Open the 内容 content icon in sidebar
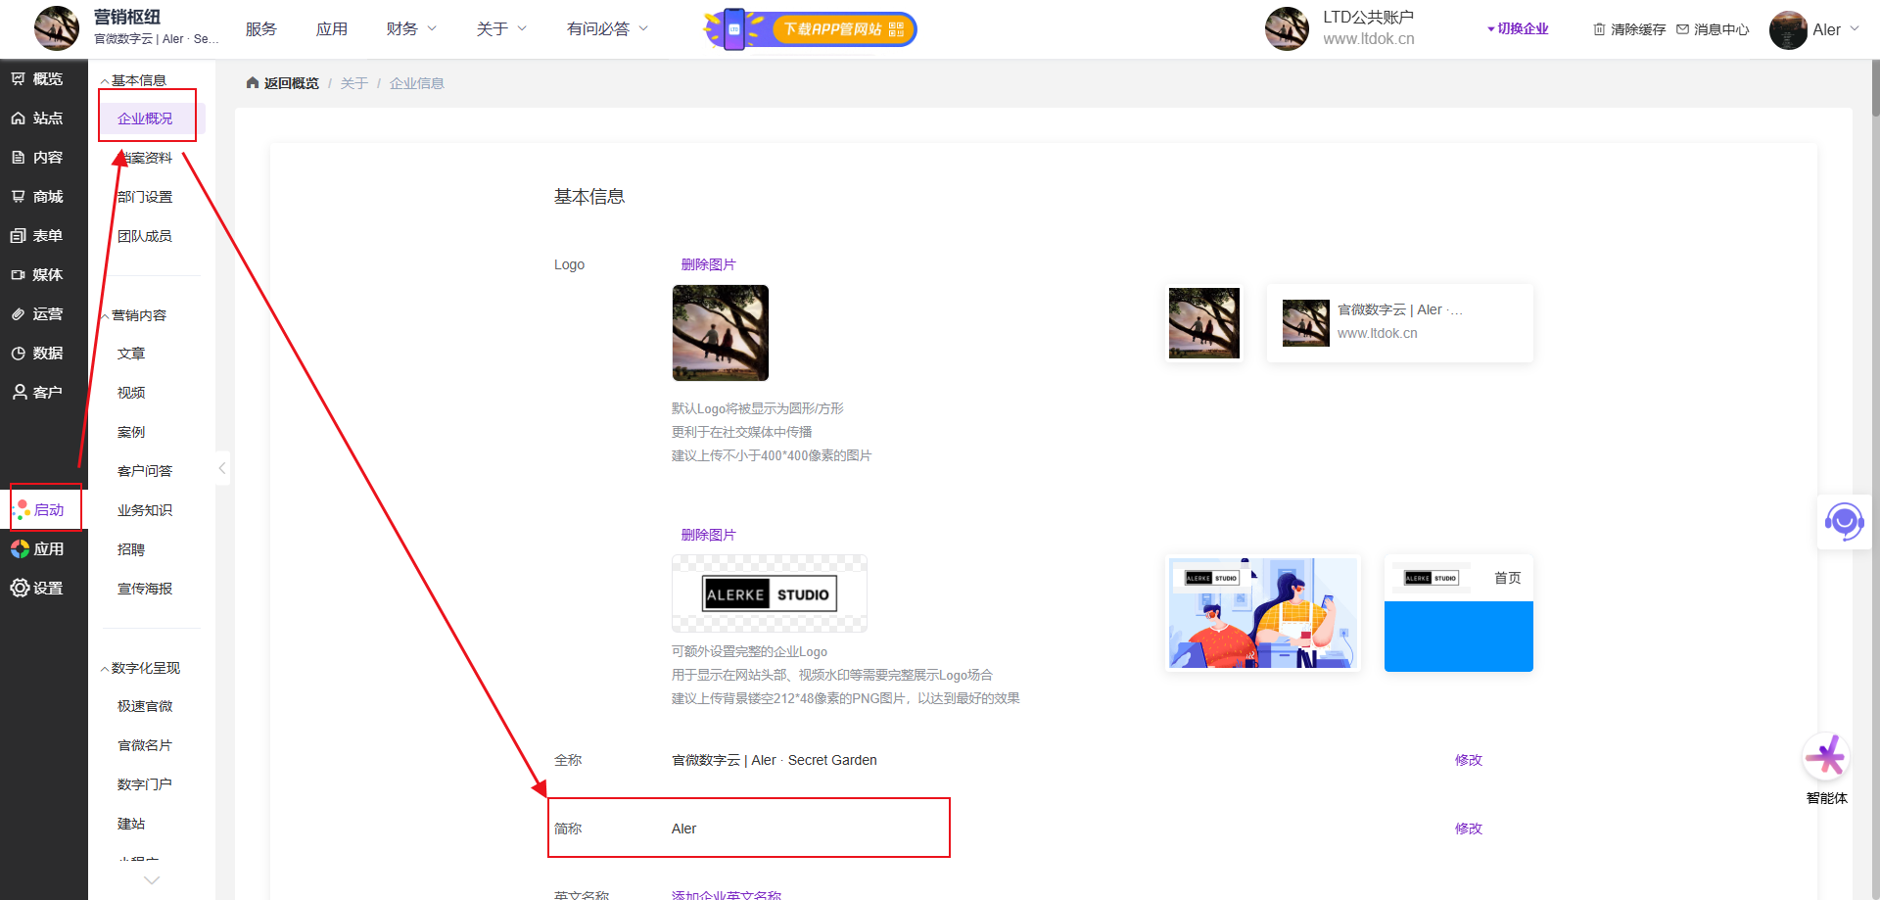 point(18,158)
